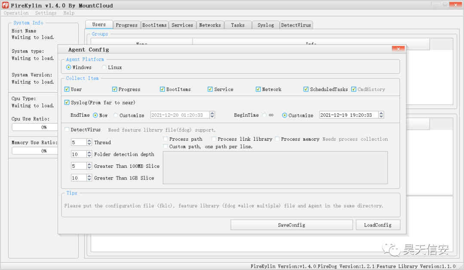Enable the Custom path checkbox
The height and width of the screenshot is (270, 464).
[x=165, y=146]
